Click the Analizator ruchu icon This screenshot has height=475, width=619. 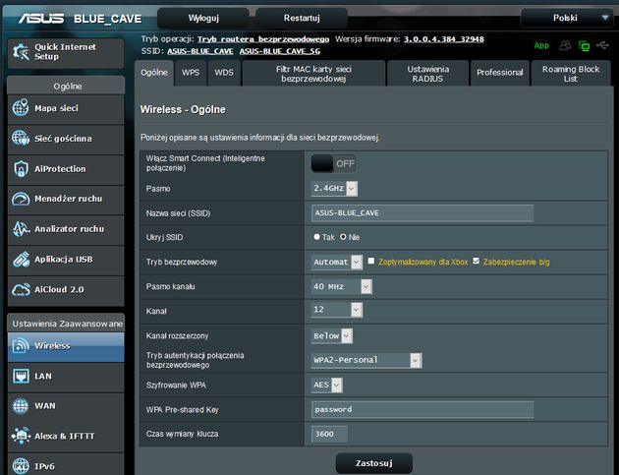[21, 229]
